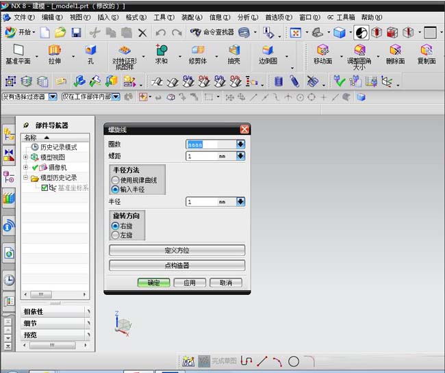Open the History clock sidebar tab

pos(9,280)
